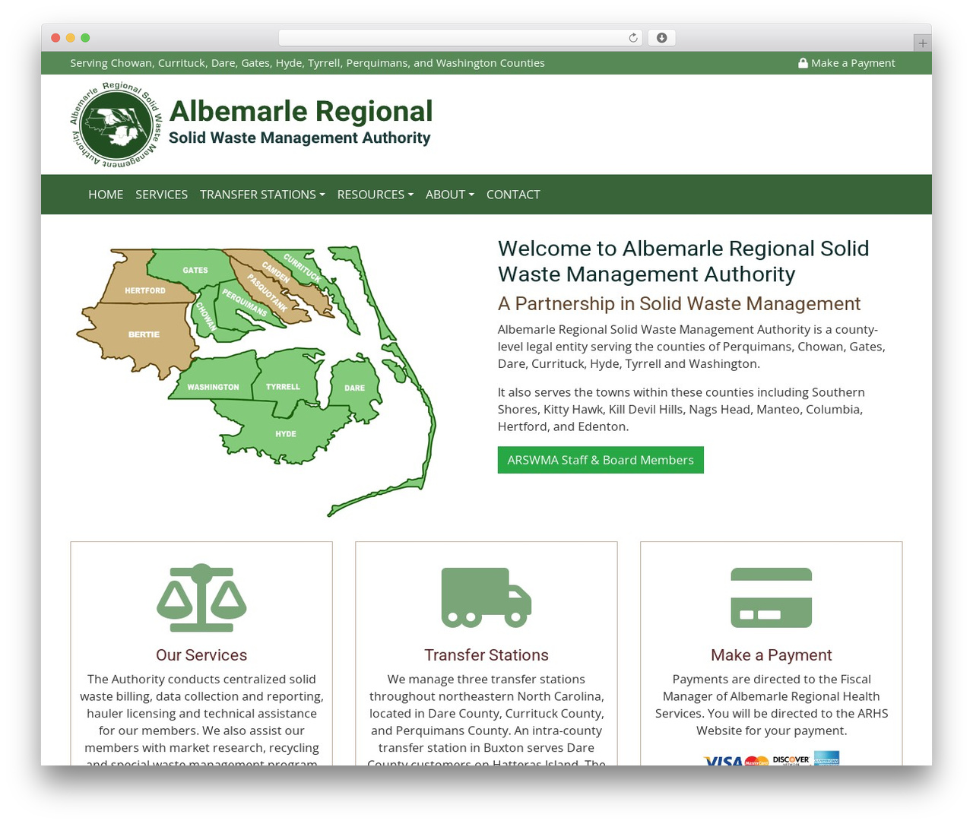The height and width of the screenshot is (824, 973).
Task: Click the Albemarle Regional site title
Action: click(301, 111)
